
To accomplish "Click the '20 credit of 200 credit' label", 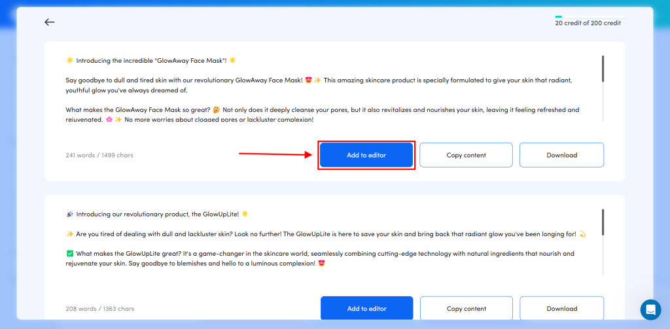I will 588,24.
